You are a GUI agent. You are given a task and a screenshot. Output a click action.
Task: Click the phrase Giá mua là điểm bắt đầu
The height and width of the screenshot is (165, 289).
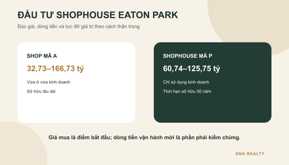pos(79,138)
